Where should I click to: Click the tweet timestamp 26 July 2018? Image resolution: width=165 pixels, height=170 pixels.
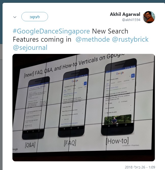coord(140,167)
